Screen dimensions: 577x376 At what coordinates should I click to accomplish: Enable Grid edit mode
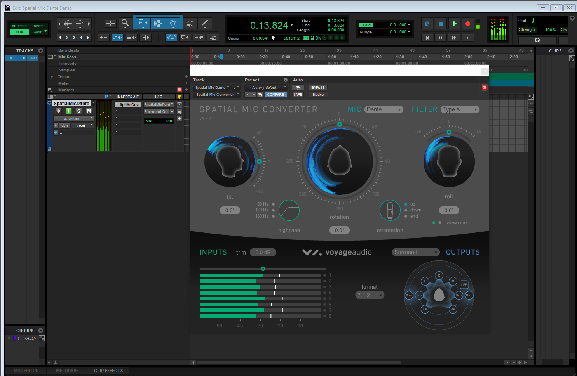point(38,32)
